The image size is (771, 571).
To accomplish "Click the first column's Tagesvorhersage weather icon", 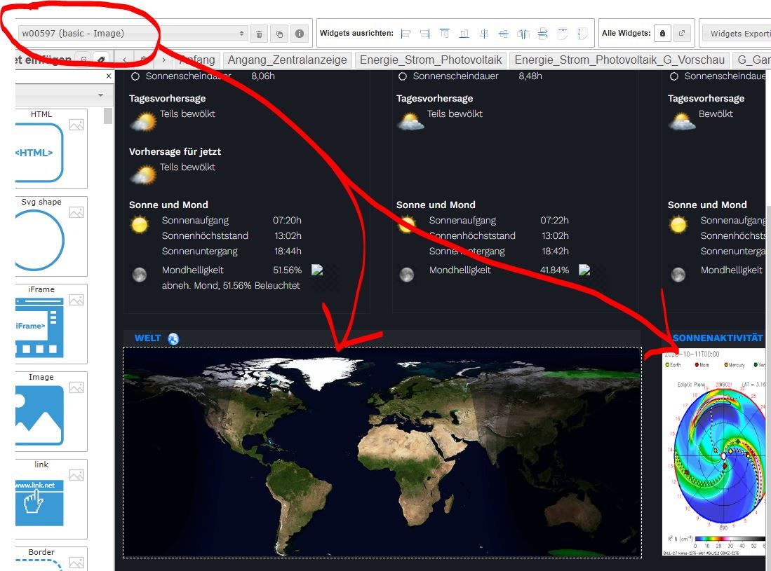I will coord(144,121).
